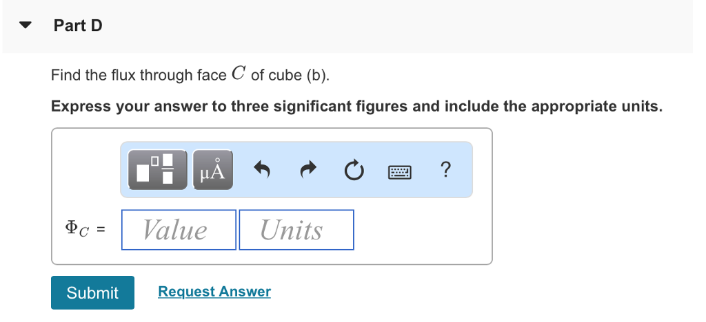This screenshot has width=706, height=322.
Task: Select the fraction template in toolbar button
Action: click(x=168, y=169)
